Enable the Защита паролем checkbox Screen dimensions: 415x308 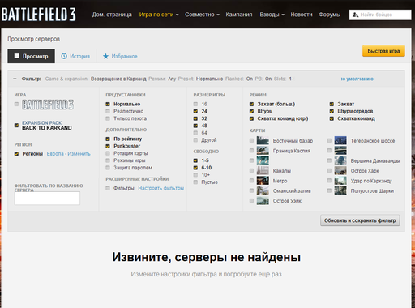108,168
